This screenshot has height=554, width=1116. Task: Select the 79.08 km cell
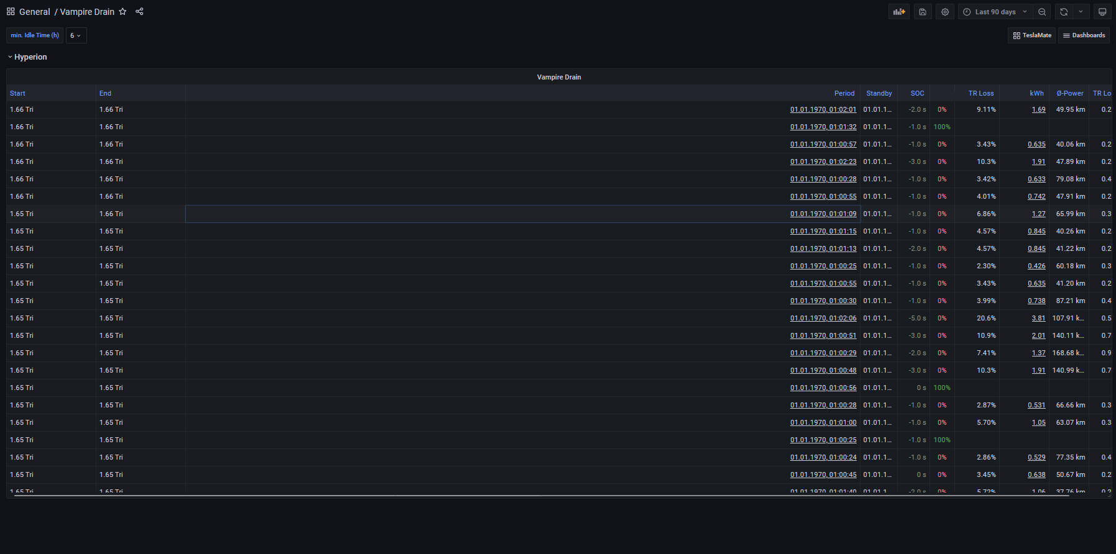pos(1069,179)
